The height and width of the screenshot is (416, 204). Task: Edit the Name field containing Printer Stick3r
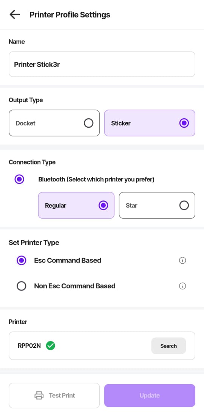pyautogui.click(x=102, y=64)
